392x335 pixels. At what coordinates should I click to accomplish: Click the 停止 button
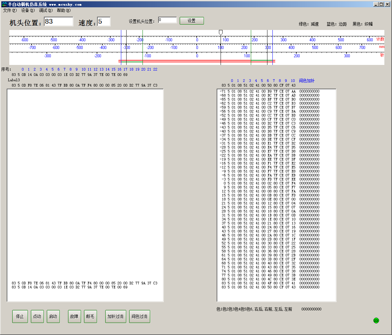click(x=20, y=316)
